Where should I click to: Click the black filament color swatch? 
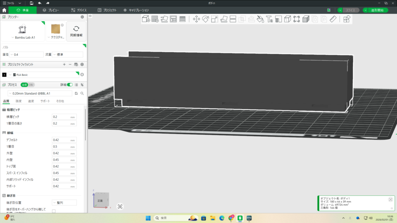[x=4, y=74]
